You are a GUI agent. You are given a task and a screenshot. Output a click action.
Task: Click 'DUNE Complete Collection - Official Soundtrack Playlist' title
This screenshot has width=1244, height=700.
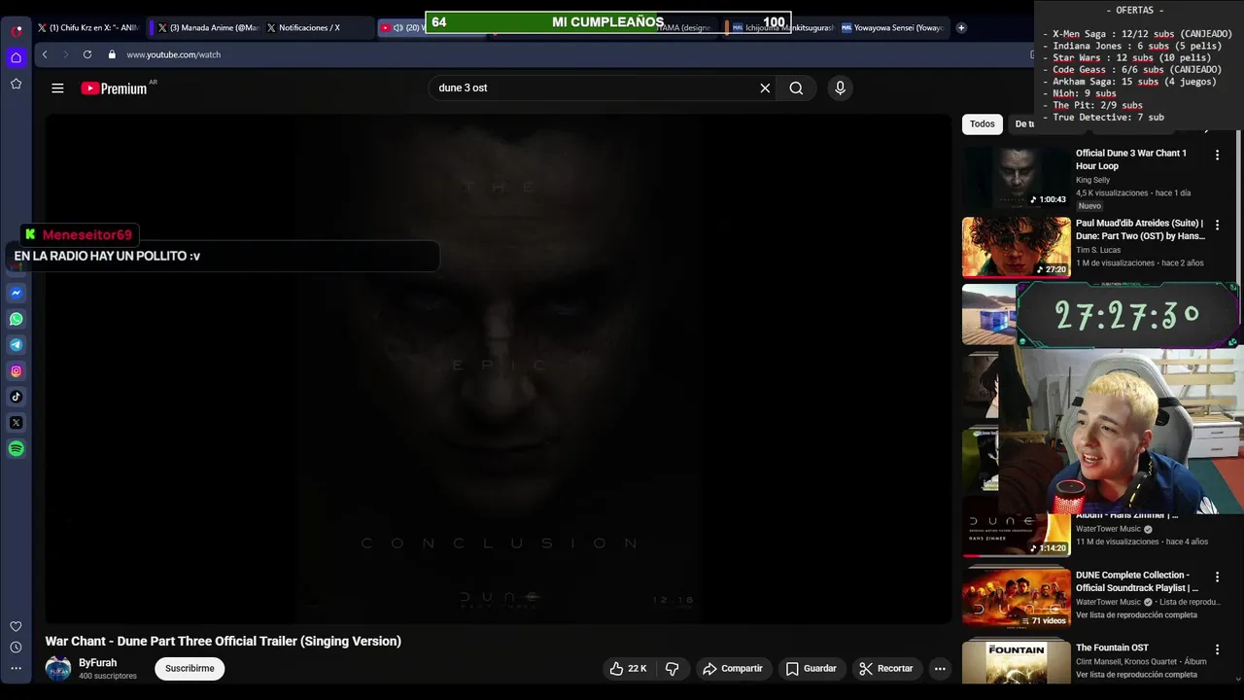click(x=1137, y=581)
